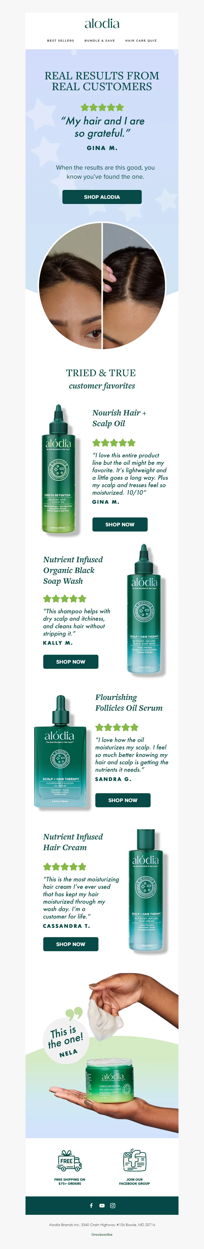The width and height of the screenshot is (204, 1249).
Task: Click Shop Now for Follicles Oil Serum
Action: tap(123, 800)
